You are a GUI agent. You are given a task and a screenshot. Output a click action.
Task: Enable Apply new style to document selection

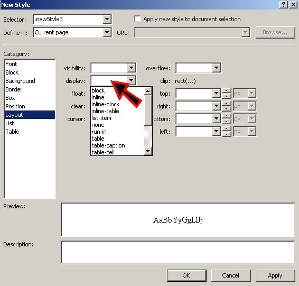(137, 19)
